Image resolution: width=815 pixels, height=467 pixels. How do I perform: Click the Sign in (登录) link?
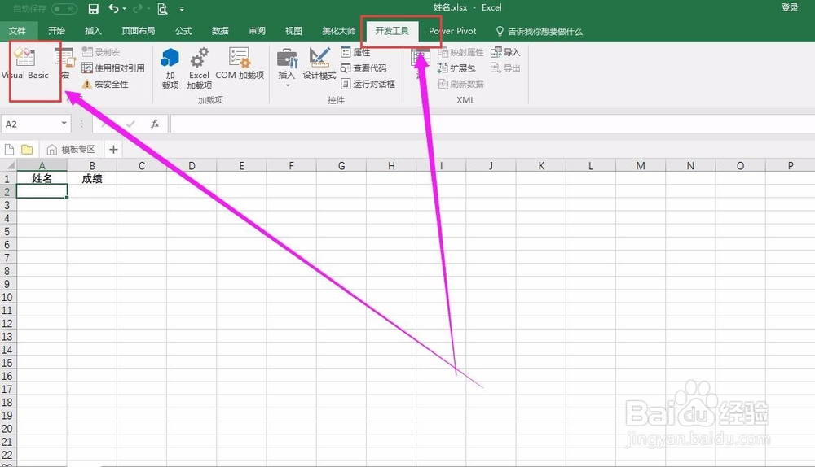790,7
